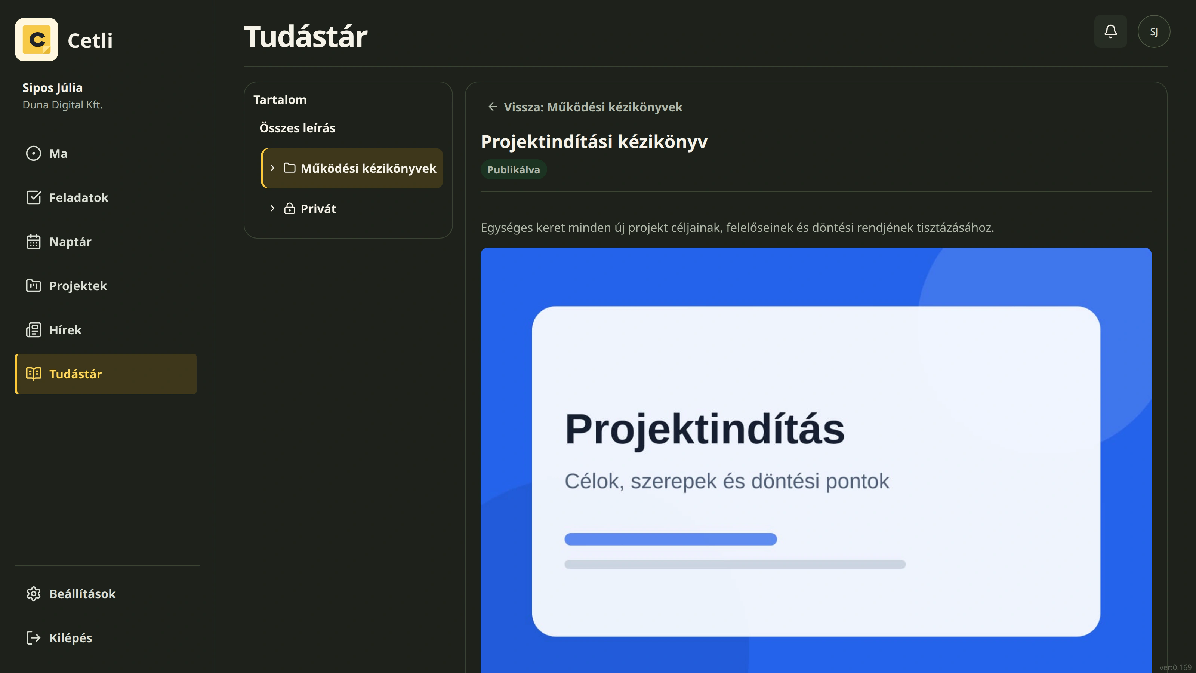The height and width of the screenshot is (673, 1196).
Task: Click the folder icon beside Működési kézikönyvek
Action: tap(290, 168)
